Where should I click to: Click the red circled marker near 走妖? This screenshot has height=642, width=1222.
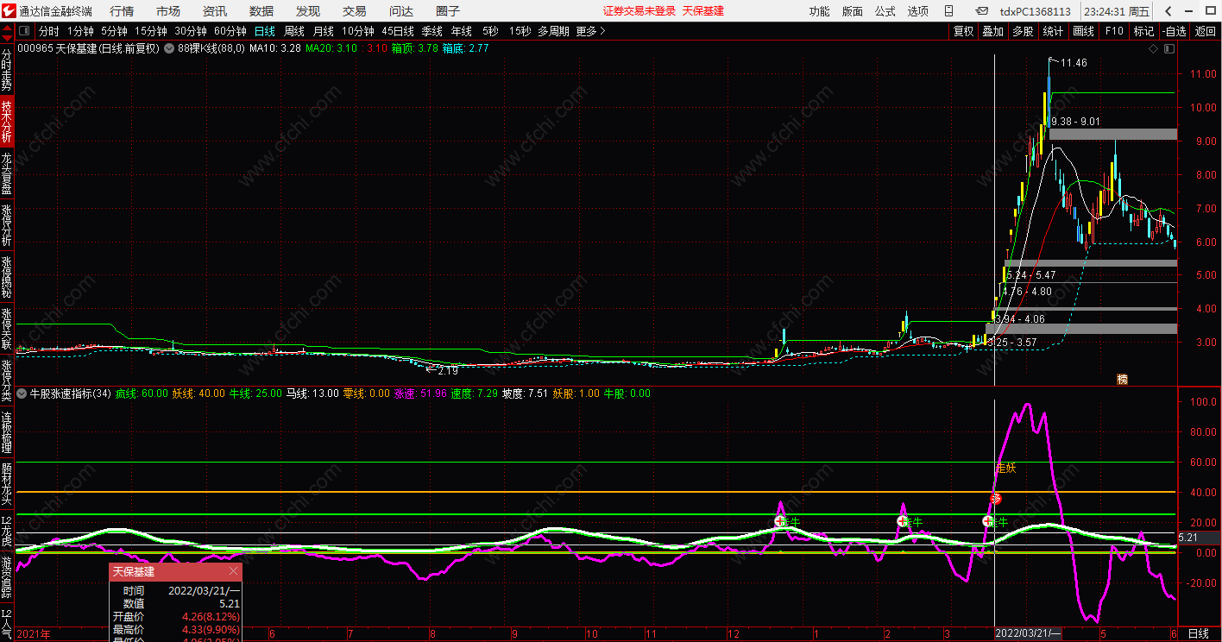click(996, 499)
